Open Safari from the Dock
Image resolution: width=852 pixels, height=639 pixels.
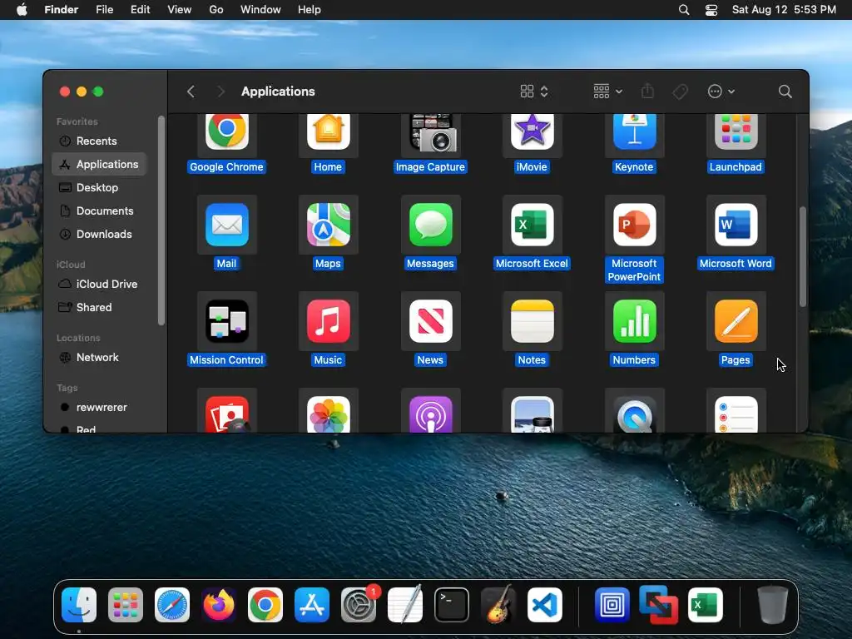coord(172,605)
